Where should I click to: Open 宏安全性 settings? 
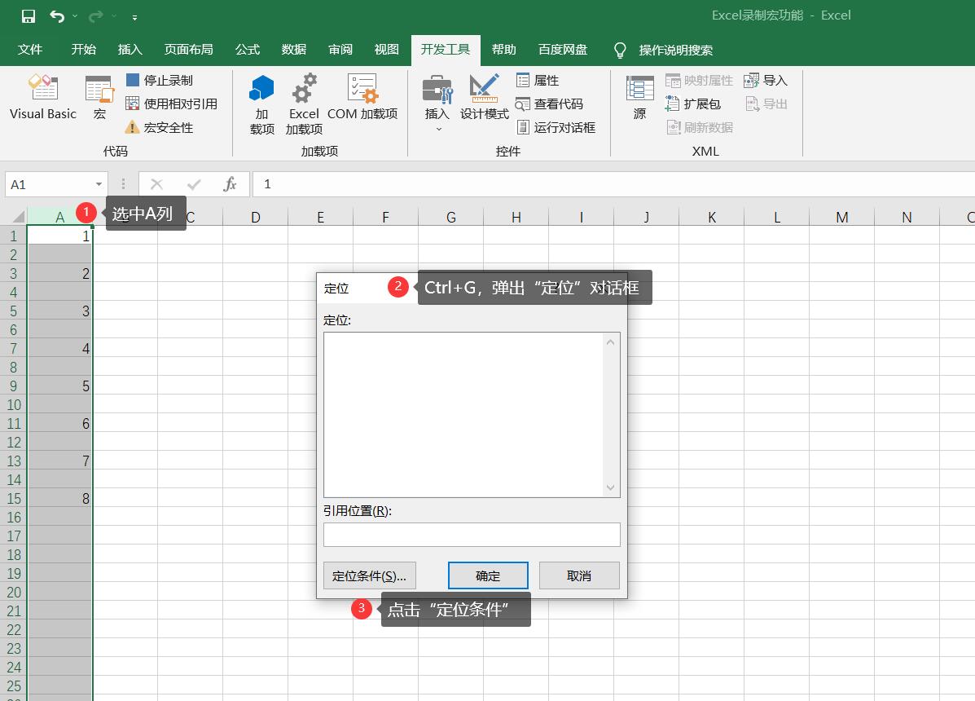[159, 127]
